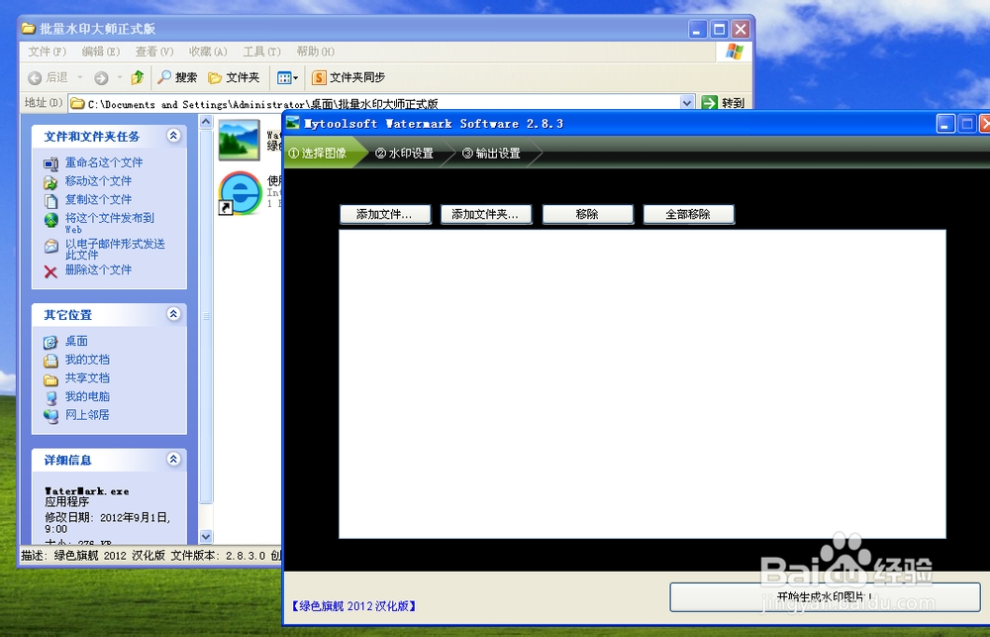Click the 开始生成水印图片 button
Image resolution: width=990 pixels, height=637 pixels.
826,597
